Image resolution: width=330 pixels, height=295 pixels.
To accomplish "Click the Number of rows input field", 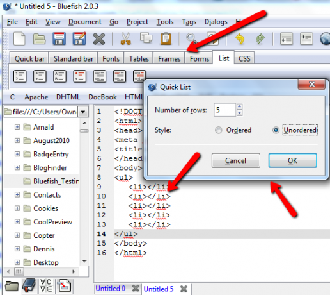I will point(224,110).
